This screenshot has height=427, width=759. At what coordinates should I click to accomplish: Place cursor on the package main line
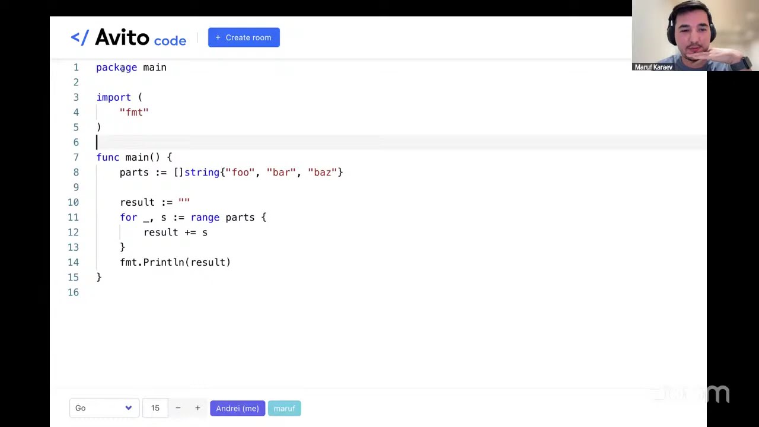131,68
